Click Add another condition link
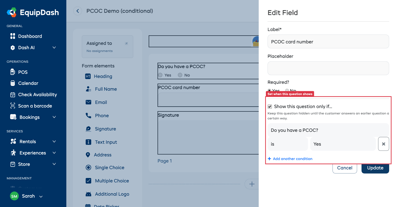Viewport: 398px width, 207px height. 290,159
